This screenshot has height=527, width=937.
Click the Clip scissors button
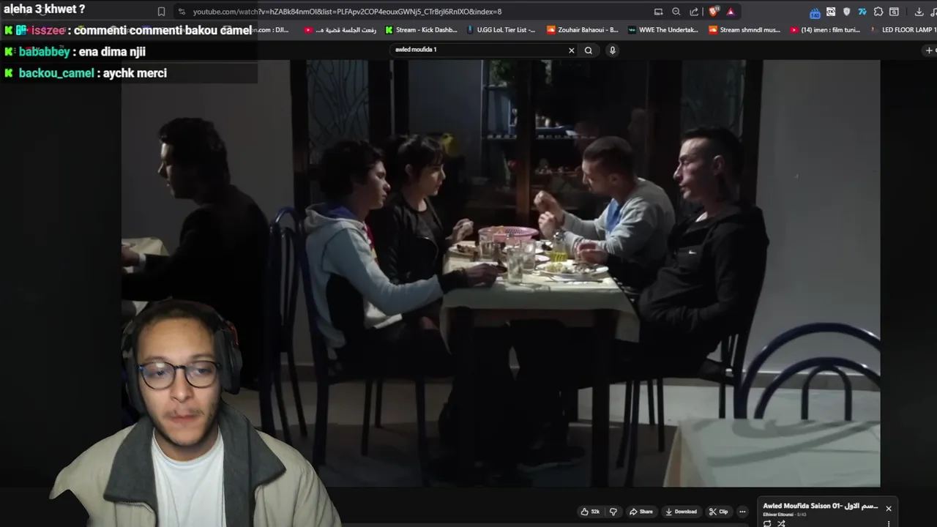tap(718, 512)
